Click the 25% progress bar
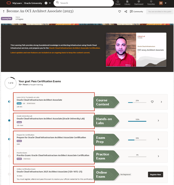 137,102
